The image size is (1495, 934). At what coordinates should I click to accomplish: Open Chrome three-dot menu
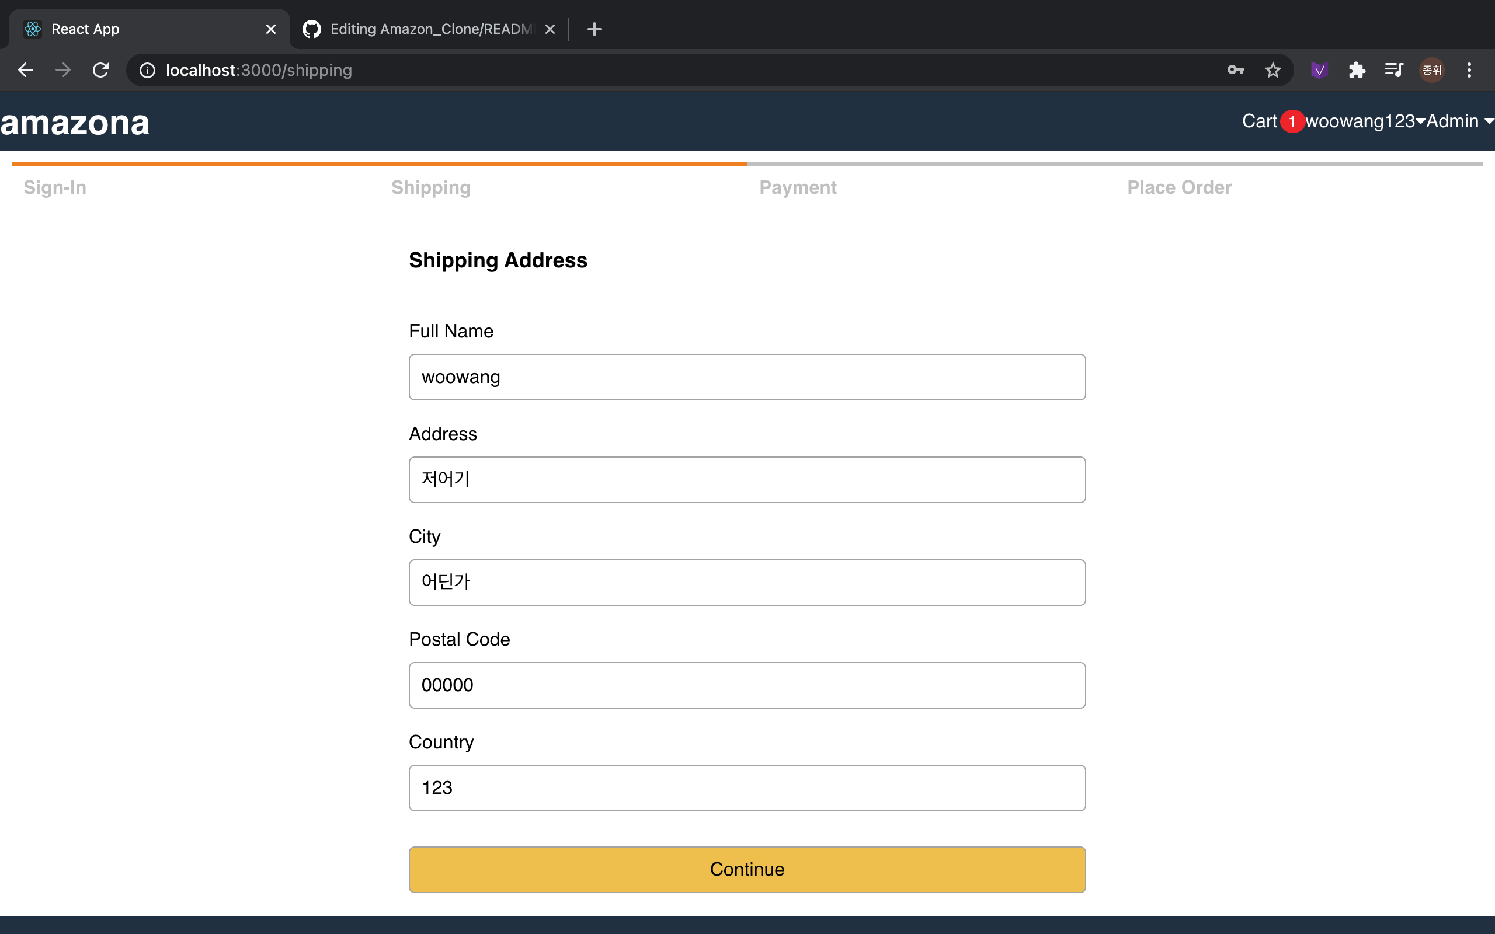[1469, 70]
